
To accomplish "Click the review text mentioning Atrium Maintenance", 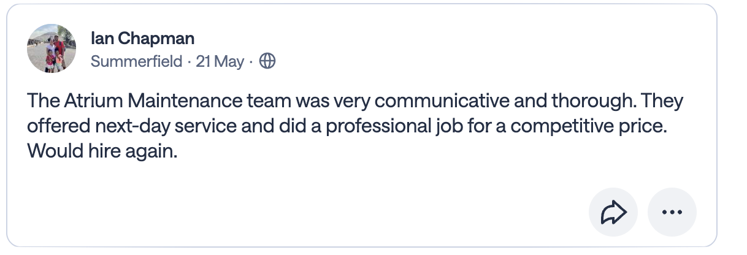I will 355,126.
